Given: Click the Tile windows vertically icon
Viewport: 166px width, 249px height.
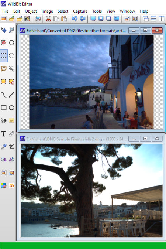Looking at the screenshot, I should (x=162, y=18).
